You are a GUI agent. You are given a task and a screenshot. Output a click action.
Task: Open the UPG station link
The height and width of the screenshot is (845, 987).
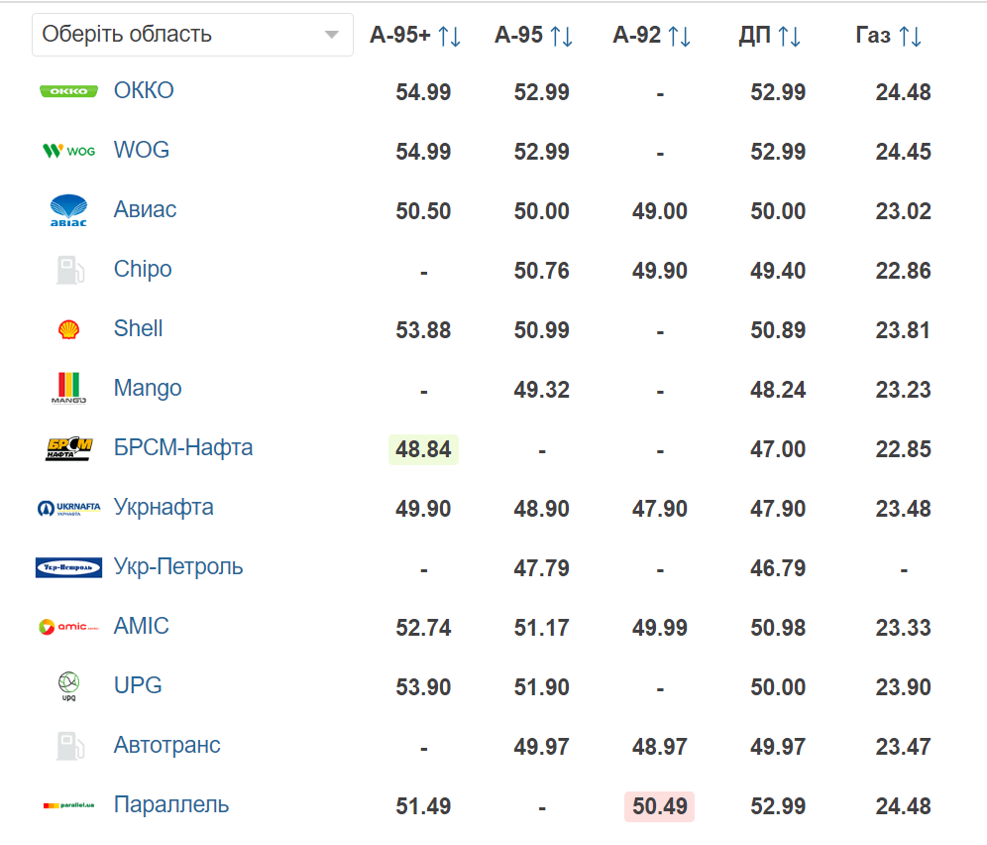pyautogui.click(x=137, y=685)
